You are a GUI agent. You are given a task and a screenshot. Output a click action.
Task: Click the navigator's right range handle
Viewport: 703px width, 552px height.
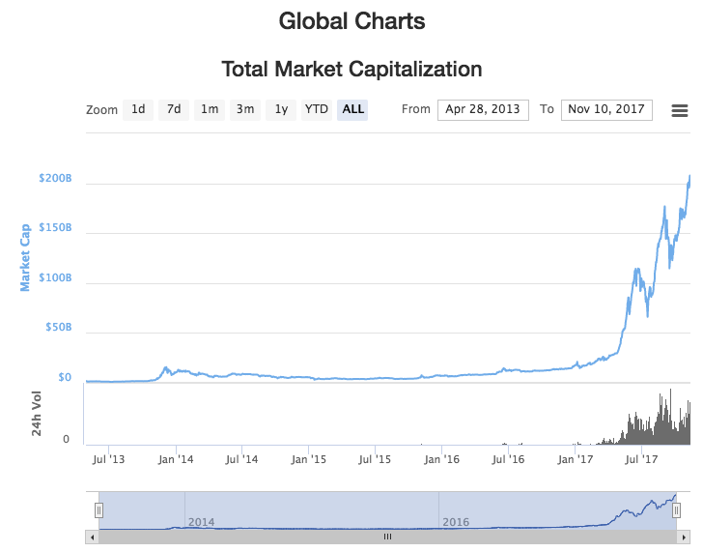[676, 509]
